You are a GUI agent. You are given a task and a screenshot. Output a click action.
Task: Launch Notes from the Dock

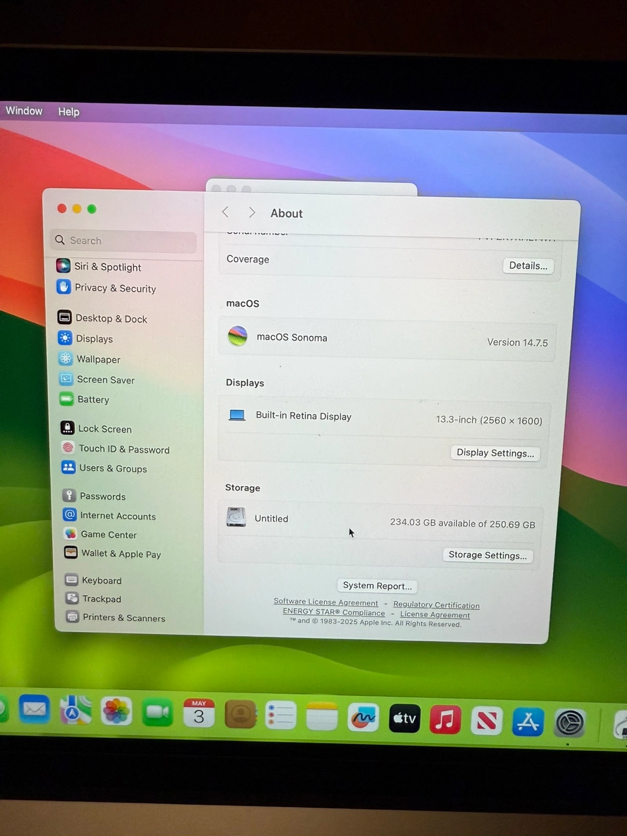click(x=322, y=717)
